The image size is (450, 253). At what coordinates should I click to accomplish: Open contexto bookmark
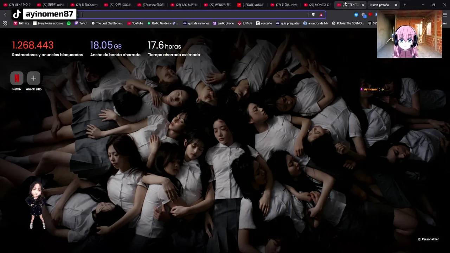(x=264, y=23)
